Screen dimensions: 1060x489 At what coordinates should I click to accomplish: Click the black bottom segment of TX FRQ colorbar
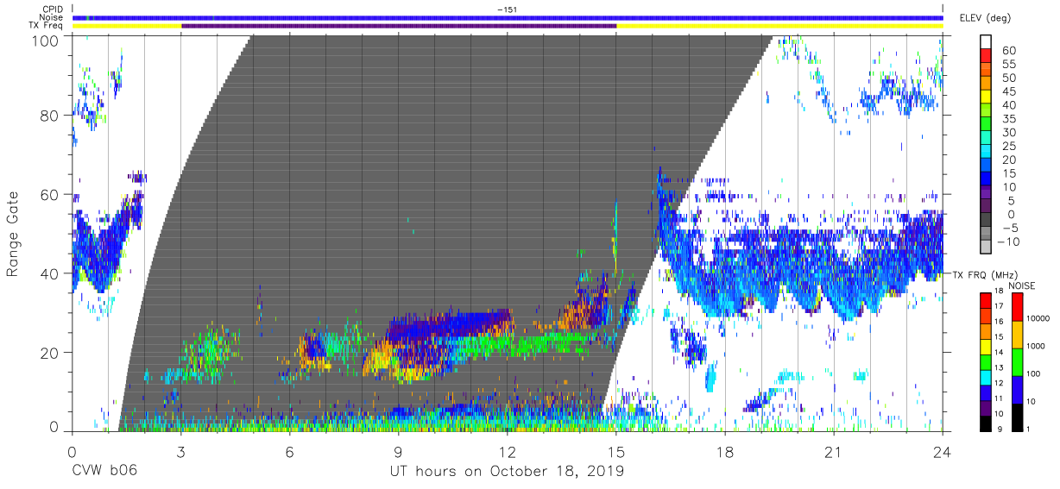click(987, 423)
